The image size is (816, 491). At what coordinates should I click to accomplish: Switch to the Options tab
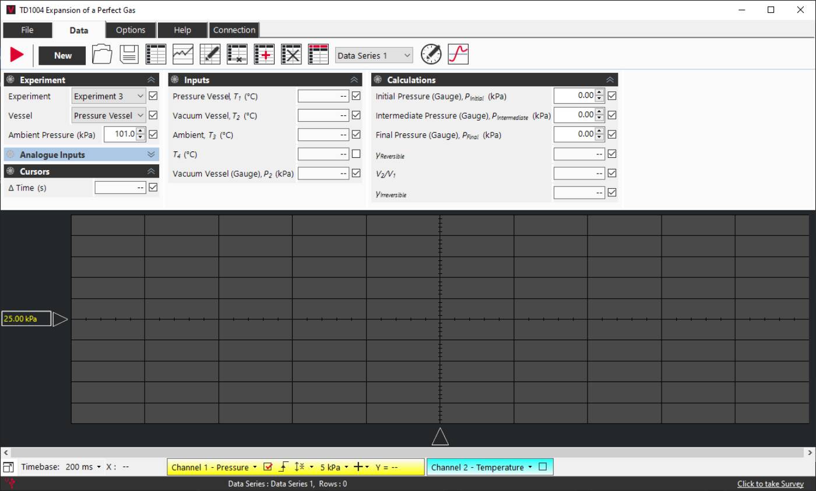click(131, 30)
